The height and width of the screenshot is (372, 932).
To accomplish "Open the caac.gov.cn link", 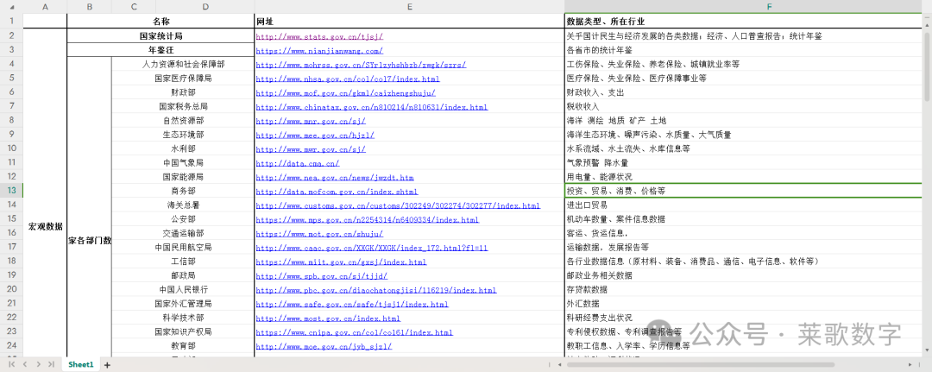I will click(x=371, y=248).
